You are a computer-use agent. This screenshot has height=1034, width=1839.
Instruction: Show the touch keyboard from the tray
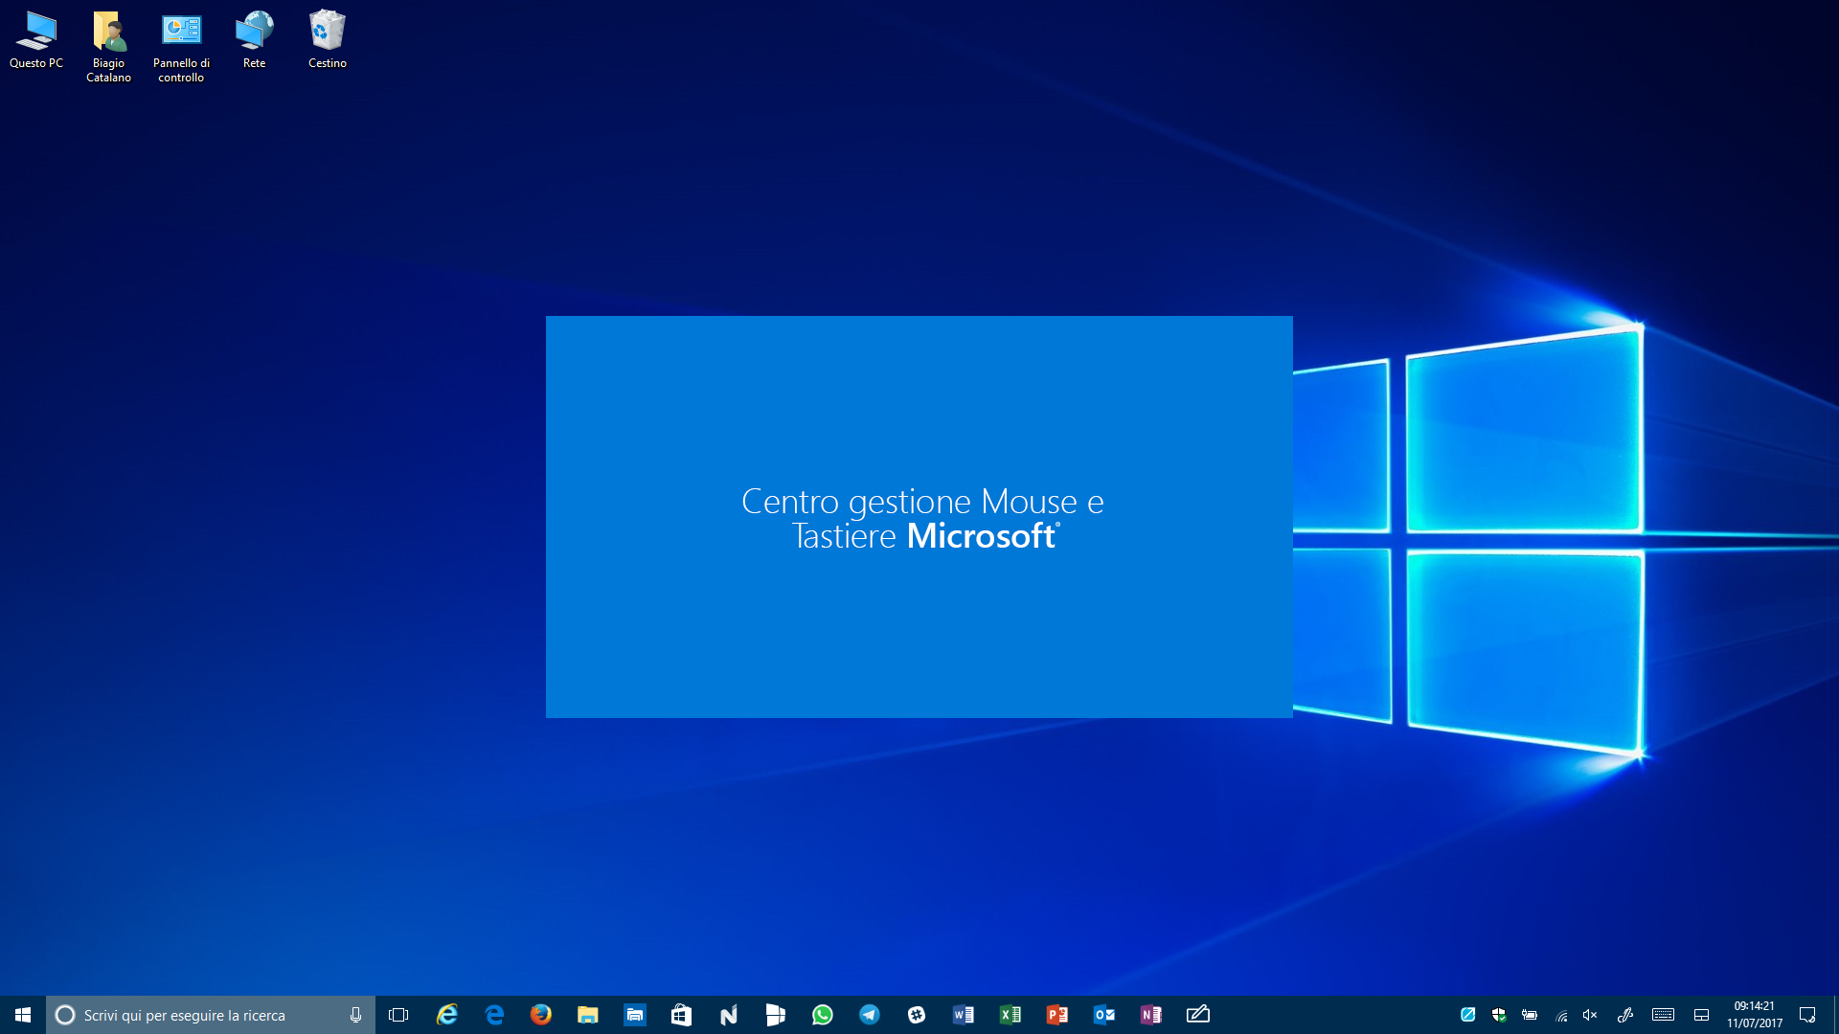tap(1664, 1015)
